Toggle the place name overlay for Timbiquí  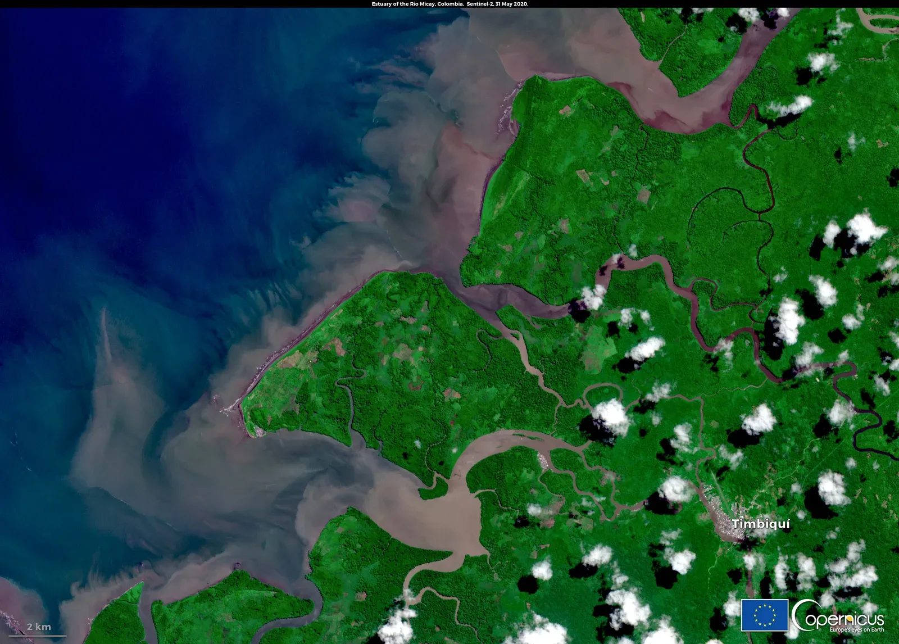(762, 523)
